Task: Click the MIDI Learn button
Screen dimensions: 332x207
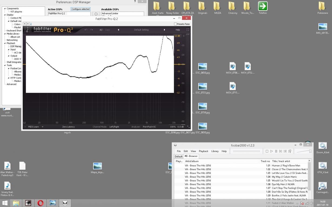Action: click(x=33, y=127)
